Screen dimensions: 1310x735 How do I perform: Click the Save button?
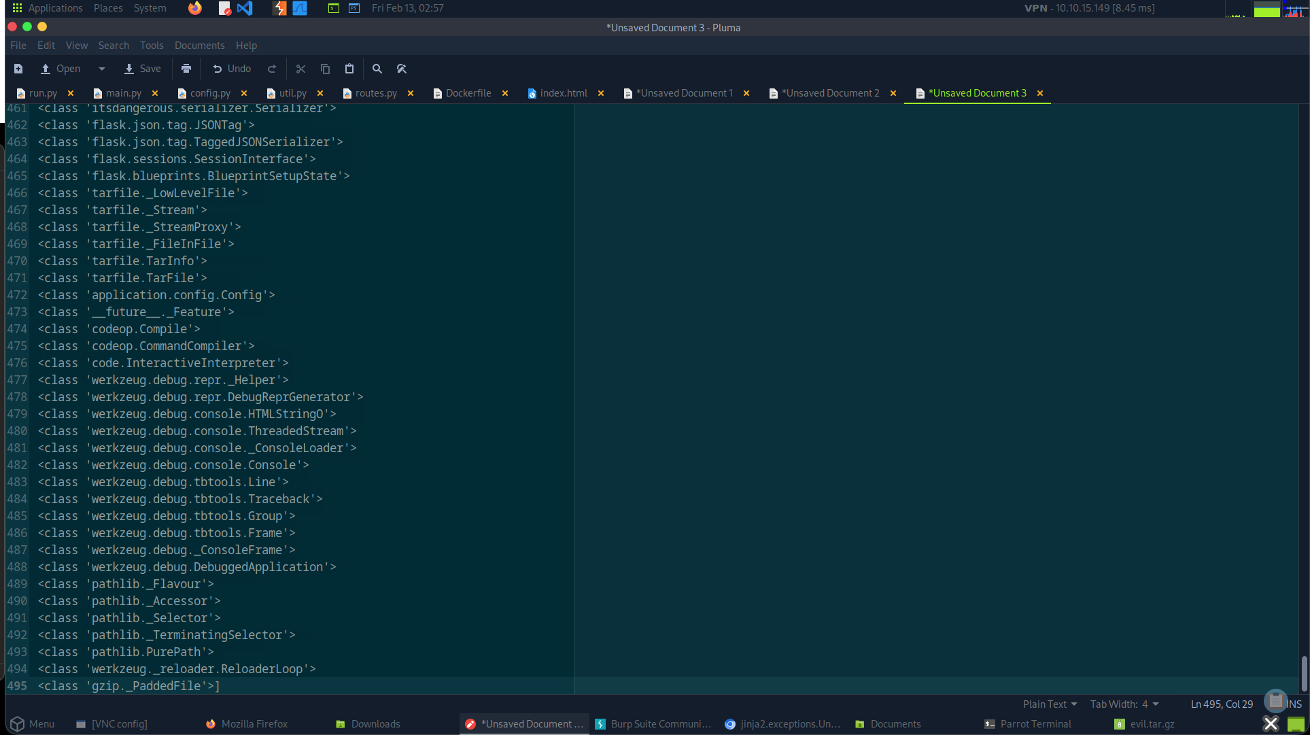[143, 69]
